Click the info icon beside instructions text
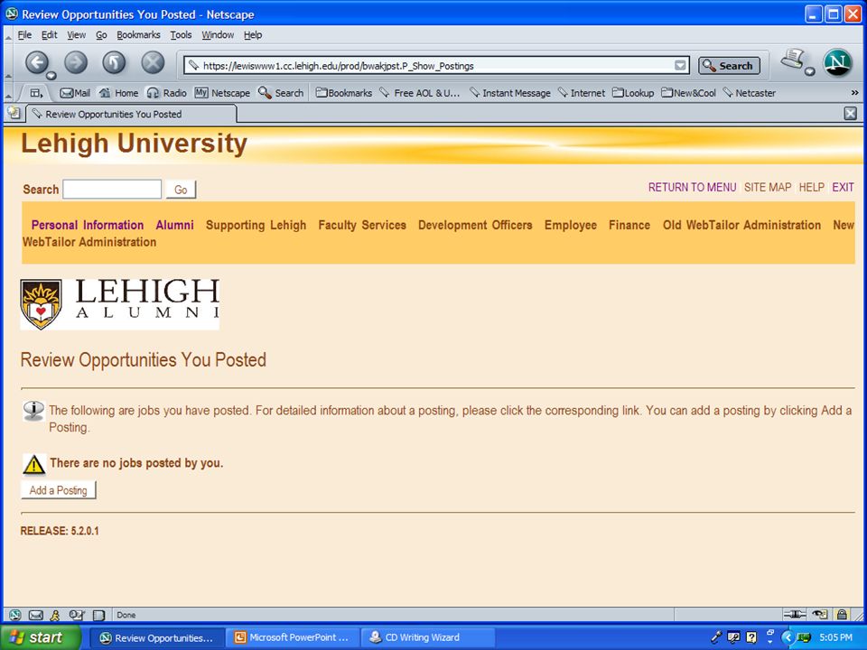 click(x=33, y=412)
